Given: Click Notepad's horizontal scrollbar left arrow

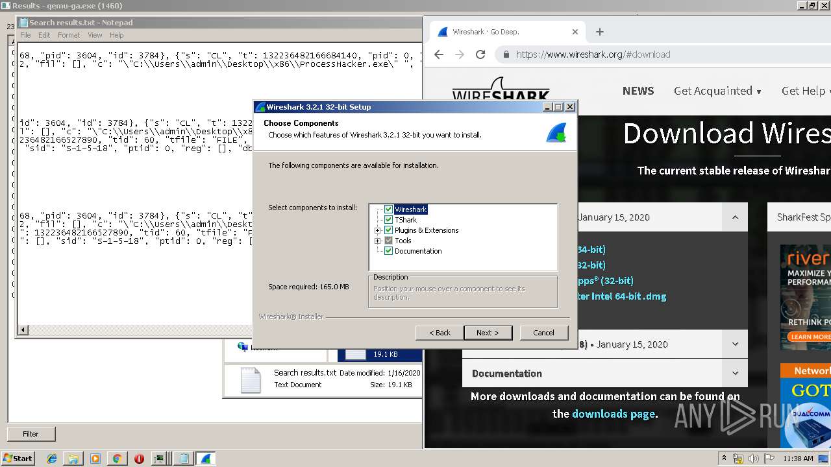Looking at the screenshot, I should (23, 330).
